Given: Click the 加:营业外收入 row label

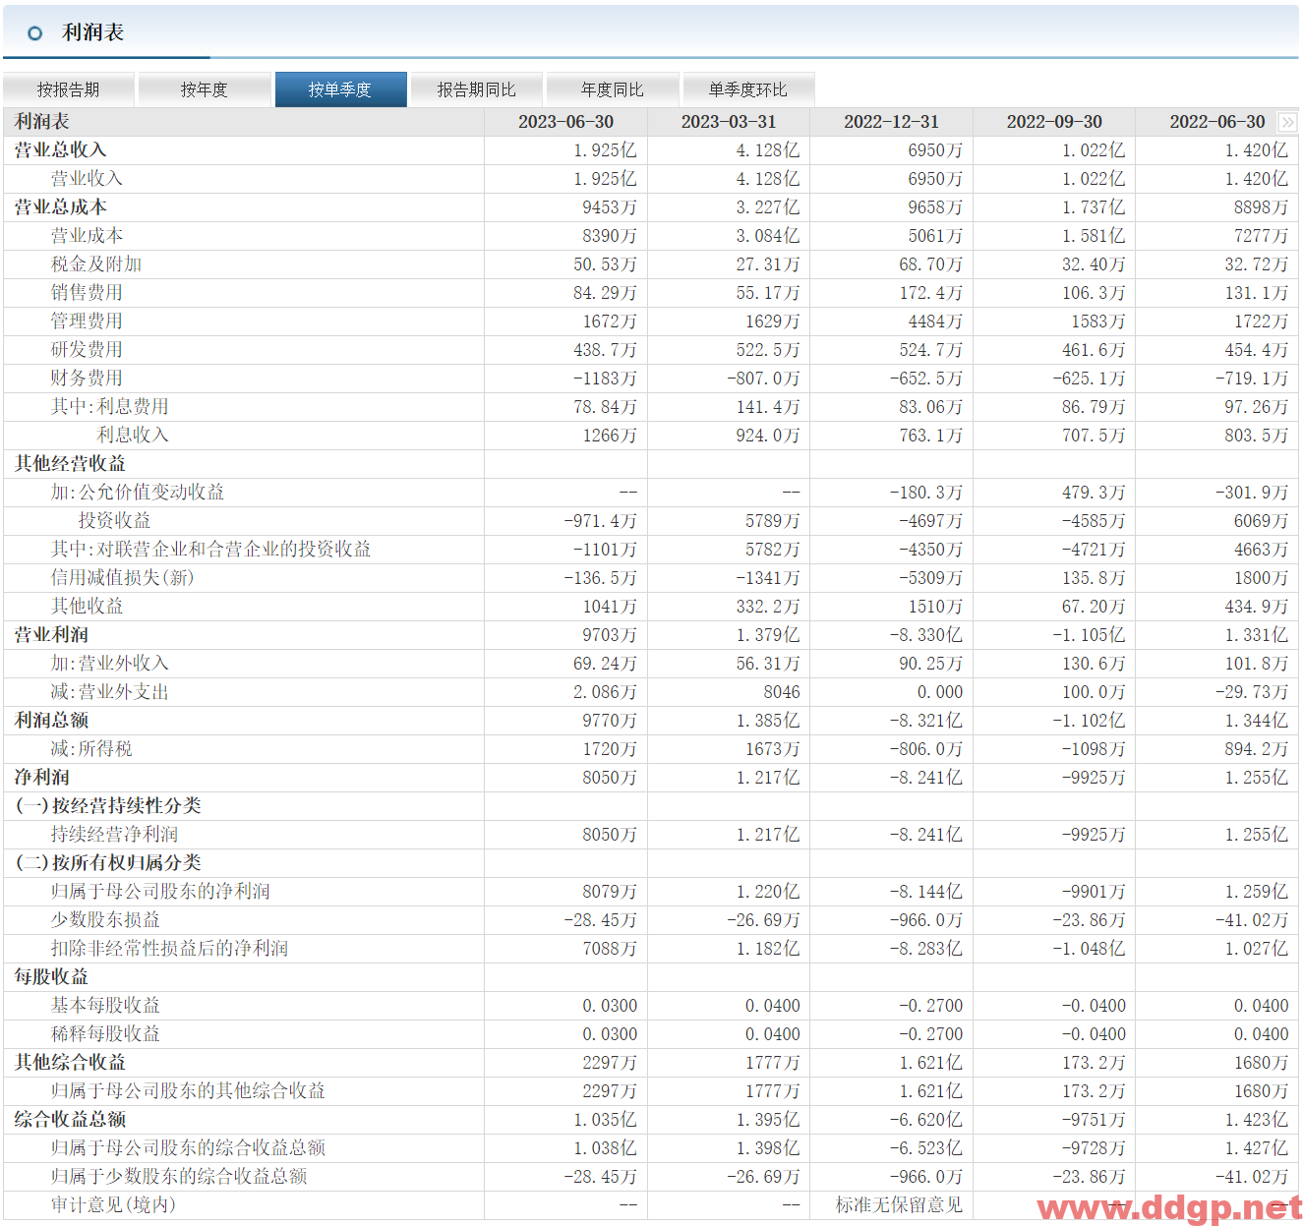Looking at the screenshot, I should pyautogui.click(x=110, y=664).
